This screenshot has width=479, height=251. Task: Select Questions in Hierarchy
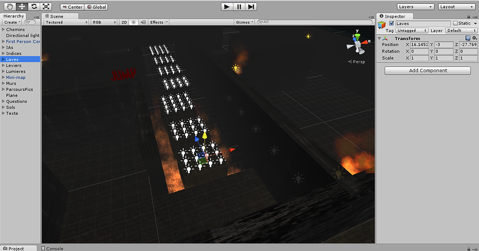(x=17, y=102)
